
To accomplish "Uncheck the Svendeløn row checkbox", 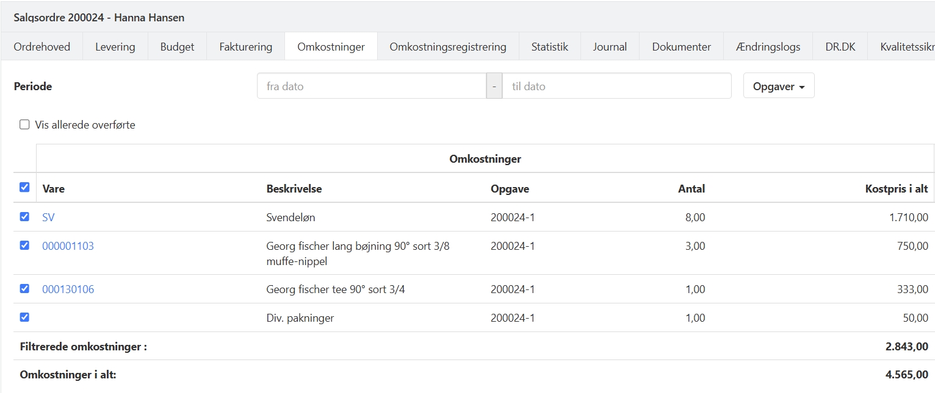I will coord(24,217).
